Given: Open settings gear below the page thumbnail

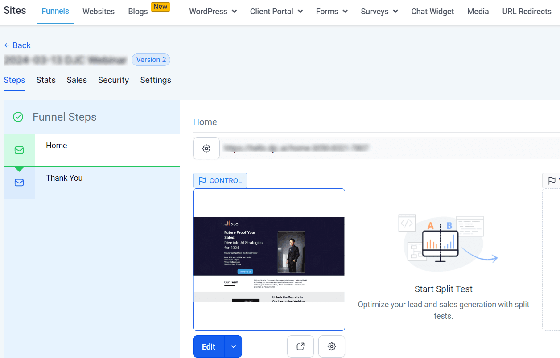Looking at the screenshot, I should pos(332,346).
